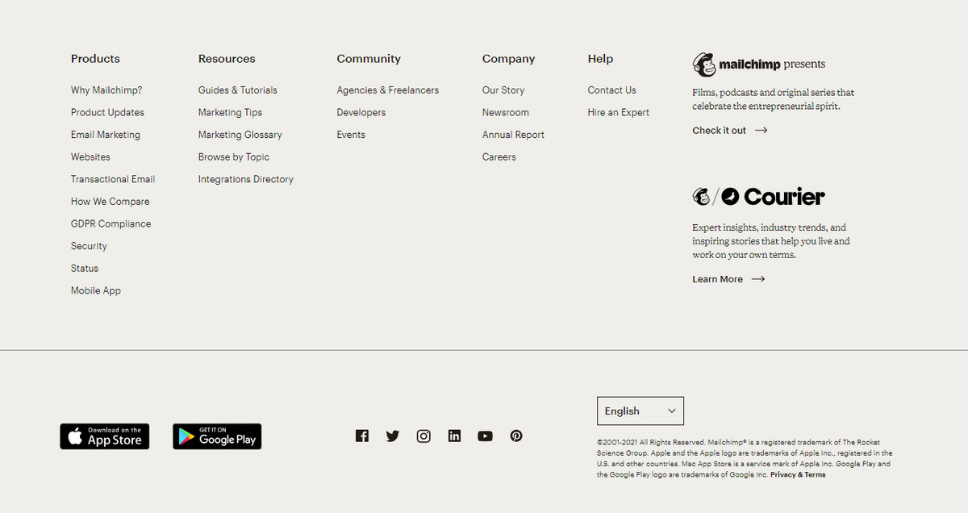
Task: Open the LinkedIn social icon
Action: 454,436
